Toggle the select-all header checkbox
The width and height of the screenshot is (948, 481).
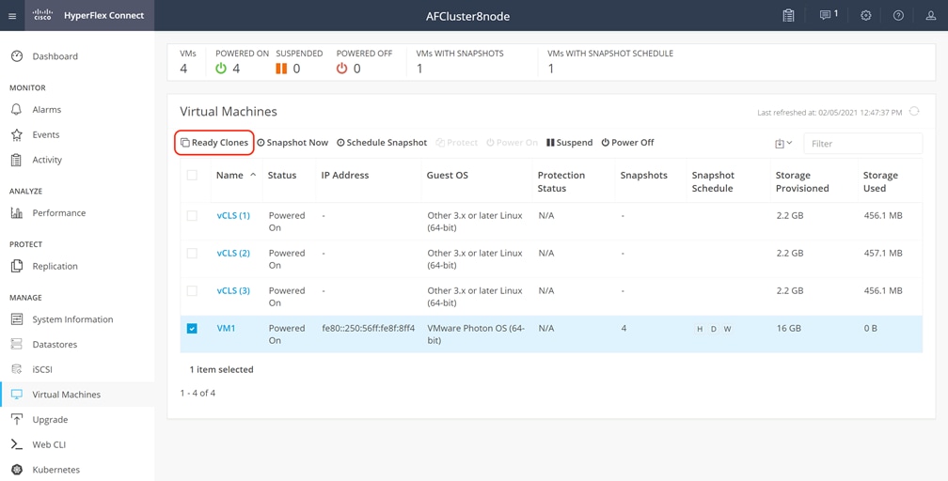[x=192, y=176]
